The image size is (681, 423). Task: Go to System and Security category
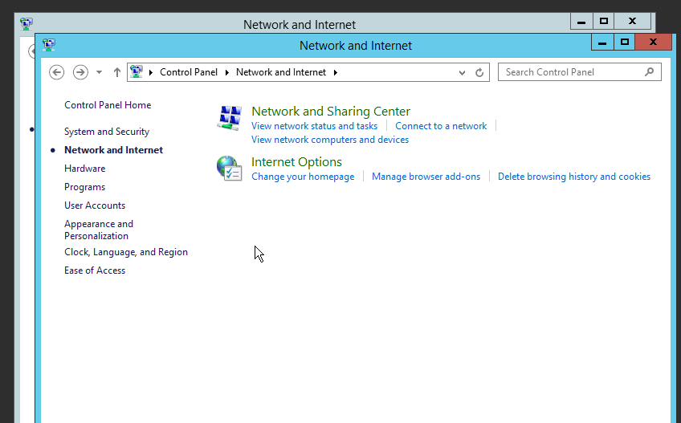click(x=107, y=132)
